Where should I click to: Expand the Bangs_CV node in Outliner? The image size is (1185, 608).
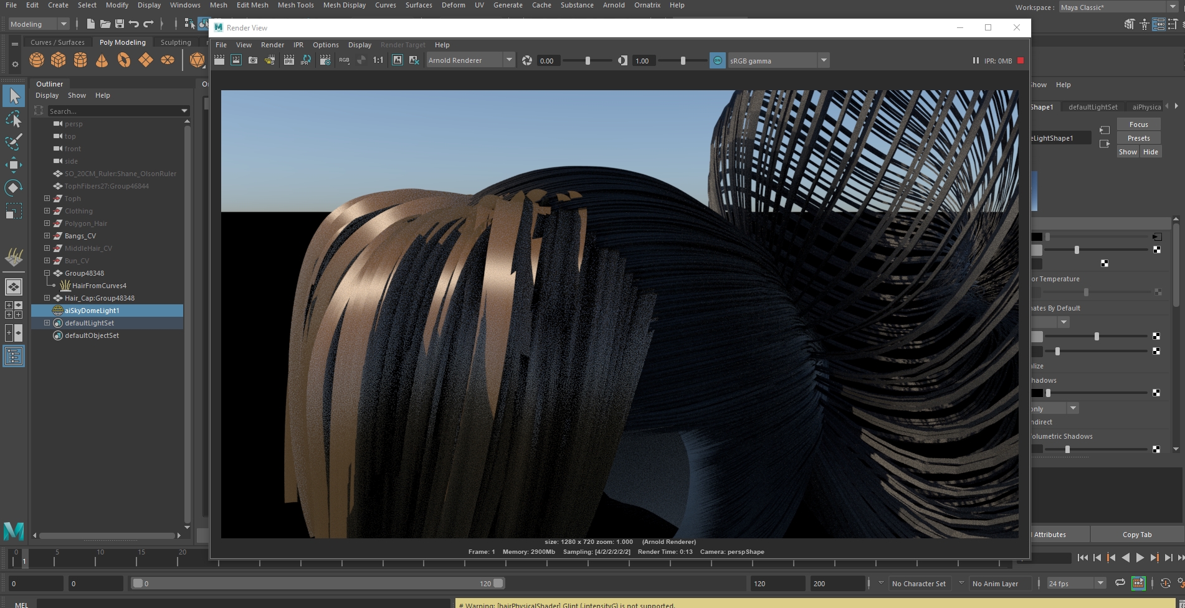(x=47, y=236)
